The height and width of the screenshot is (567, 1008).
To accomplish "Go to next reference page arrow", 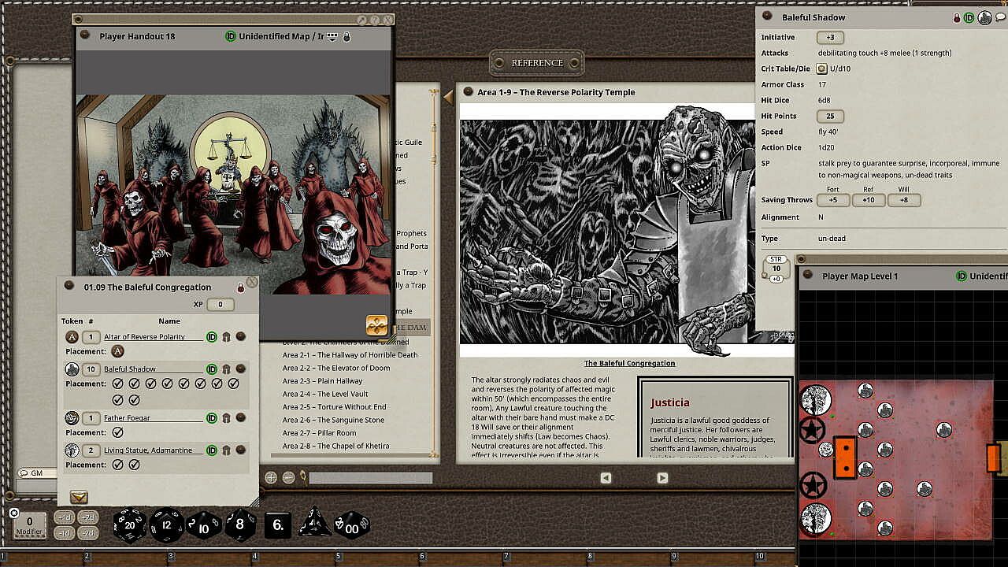I will [x=662, y=478].
